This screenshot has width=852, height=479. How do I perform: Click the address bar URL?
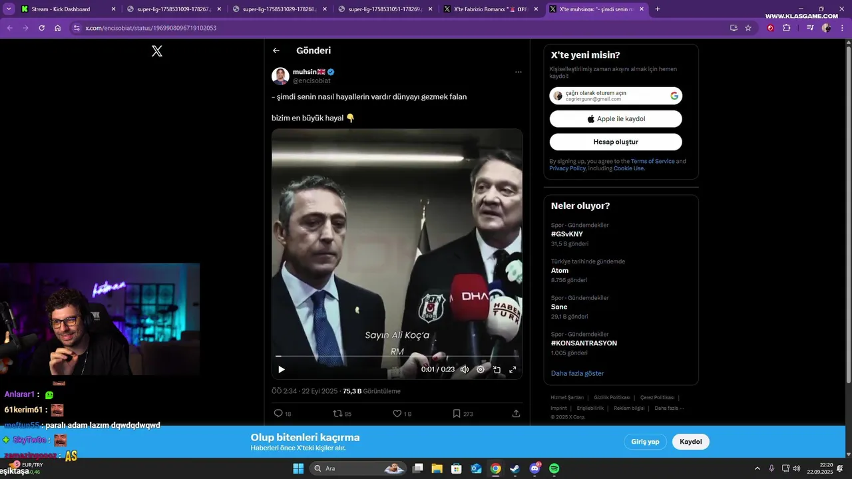click(x=151, y=28)
